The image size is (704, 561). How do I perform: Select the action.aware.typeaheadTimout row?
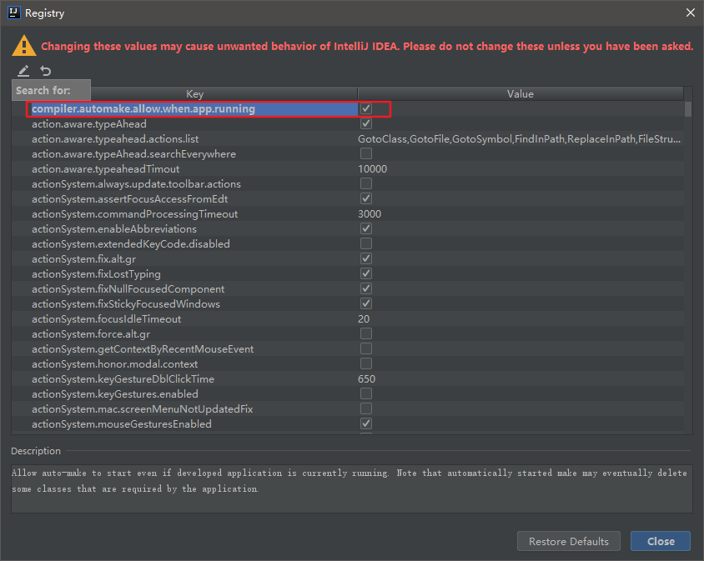[348, 168]
